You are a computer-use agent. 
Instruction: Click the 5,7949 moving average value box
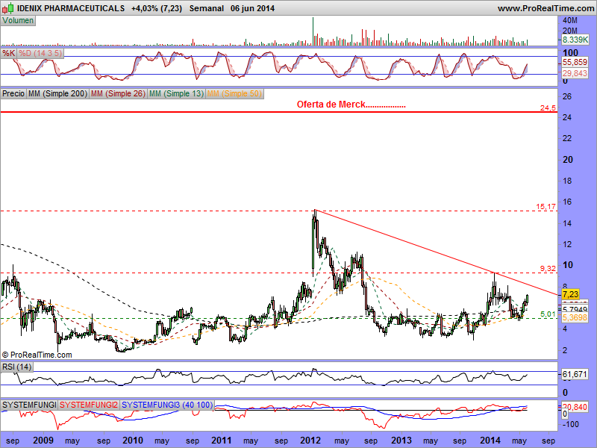[575, 309]
